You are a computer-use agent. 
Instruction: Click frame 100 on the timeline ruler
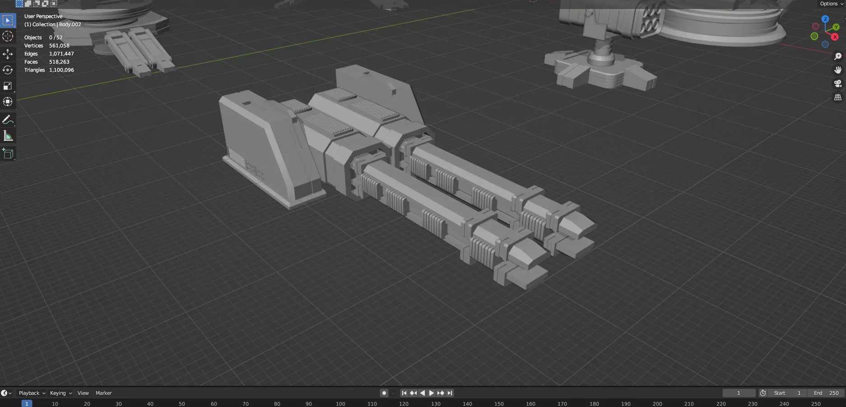tap(340, 404)
